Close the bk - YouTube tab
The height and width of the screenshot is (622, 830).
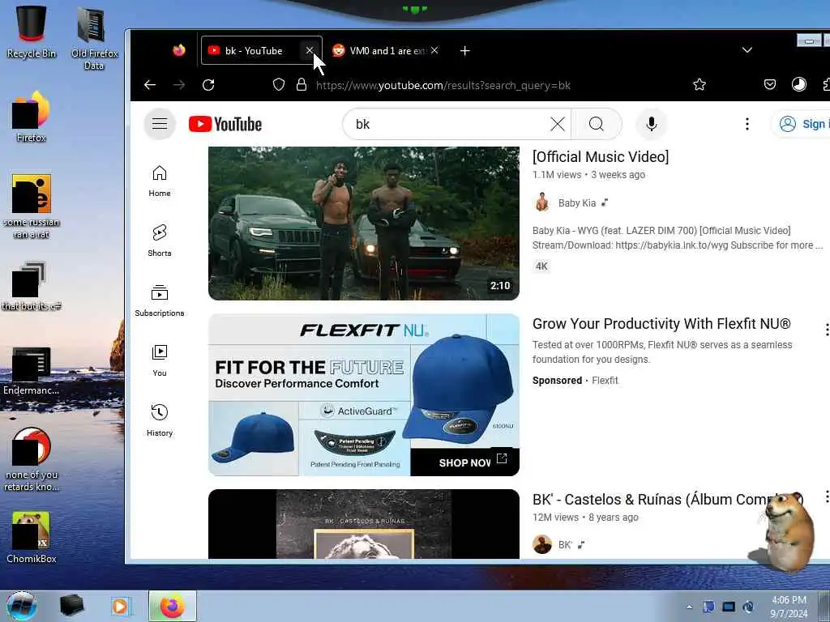[x=310, y=50]
